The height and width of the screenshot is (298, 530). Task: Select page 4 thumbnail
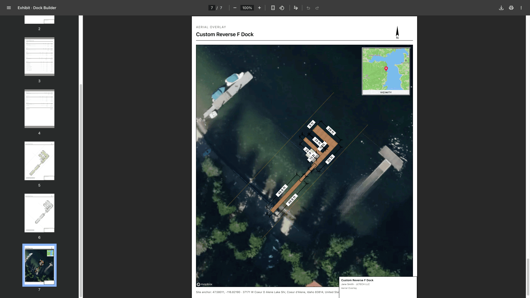pos(39,108)
